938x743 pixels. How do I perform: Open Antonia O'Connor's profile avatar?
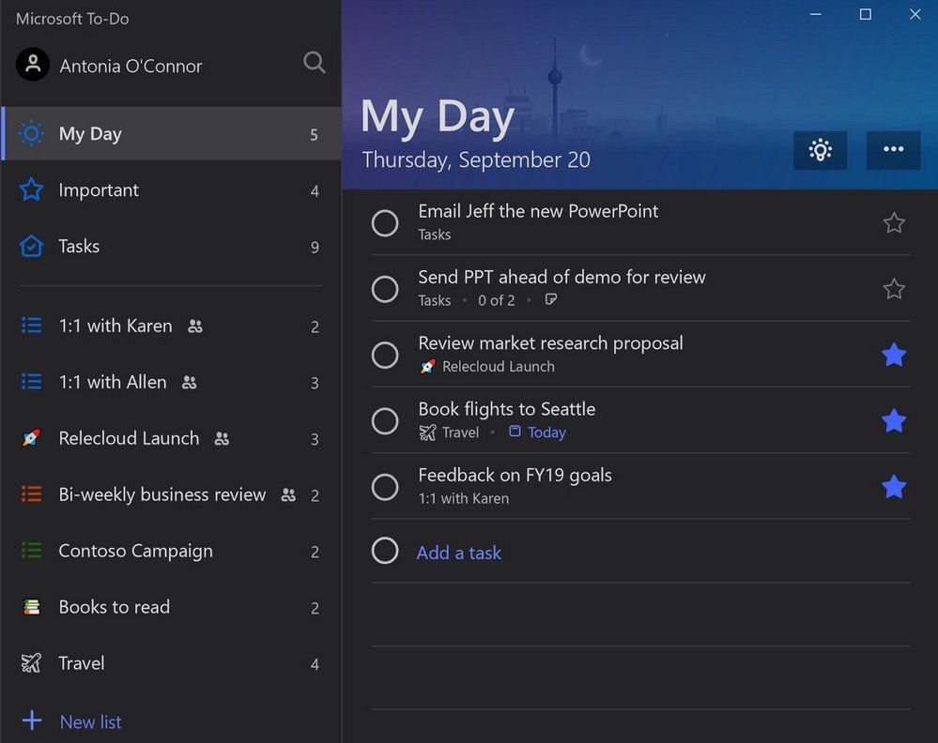[x=32, y=64]
